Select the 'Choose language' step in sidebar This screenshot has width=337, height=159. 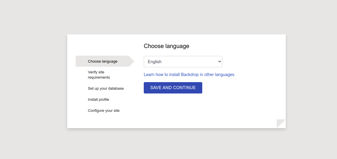(102, 61)
